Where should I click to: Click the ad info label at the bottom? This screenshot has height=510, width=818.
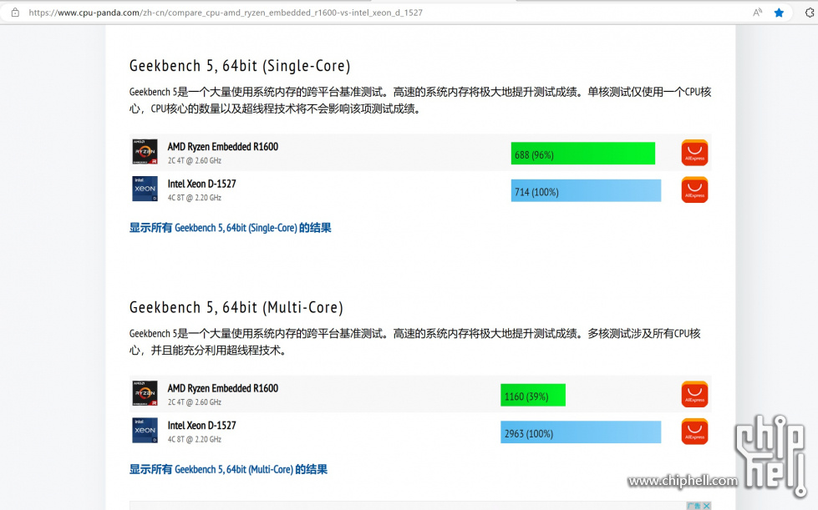pos(694,506)
